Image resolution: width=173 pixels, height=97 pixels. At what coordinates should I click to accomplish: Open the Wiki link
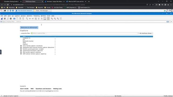point(32,89)
